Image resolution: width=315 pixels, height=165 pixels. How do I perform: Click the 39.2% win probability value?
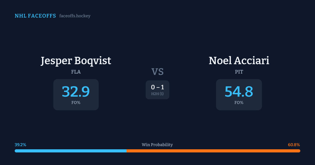click(20, 145)
